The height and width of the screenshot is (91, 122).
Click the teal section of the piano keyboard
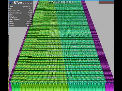(87, 87)
